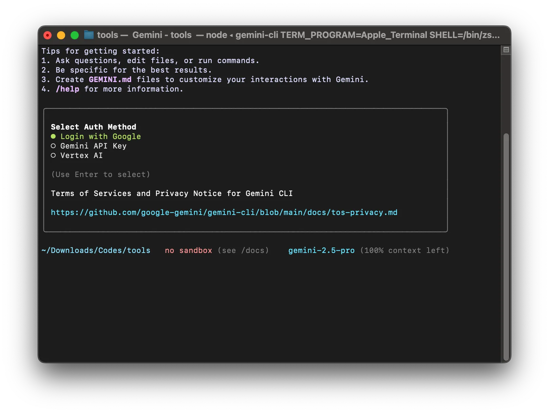The image size is (549, 413).
Task: Click the '(see /docs)' hint text
Action: (x=243, y=250)
